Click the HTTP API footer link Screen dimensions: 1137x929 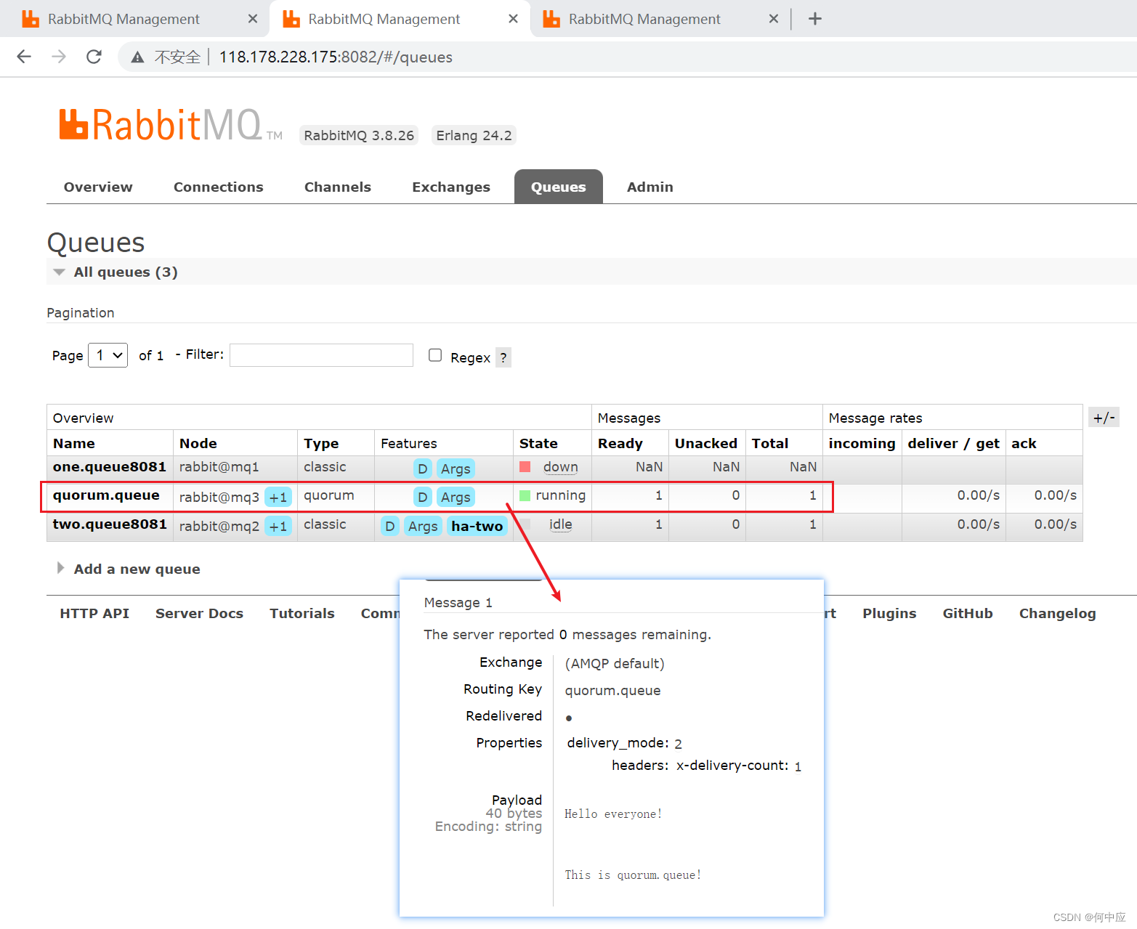94,613
